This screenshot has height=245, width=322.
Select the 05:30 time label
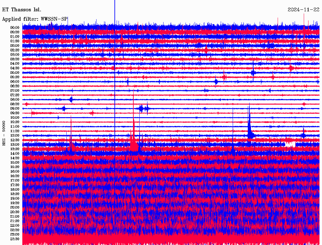(x=15, y=77)
